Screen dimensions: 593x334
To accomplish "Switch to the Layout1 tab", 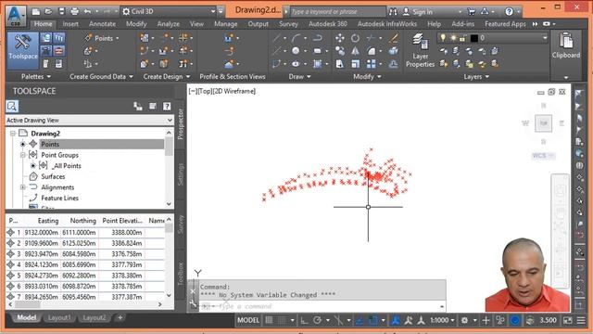I will tap(59, 317).
